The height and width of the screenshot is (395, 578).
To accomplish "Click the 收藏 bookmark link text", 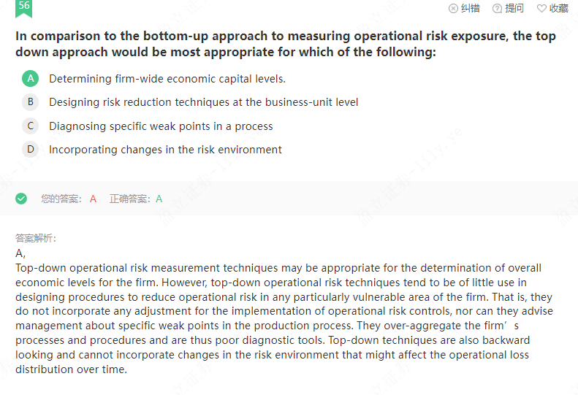I will pyautogui.click(x=558, y=8).
